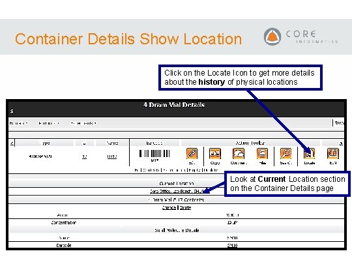Click the Dram Vial Contents section header
352x264 pixels.
177,200
